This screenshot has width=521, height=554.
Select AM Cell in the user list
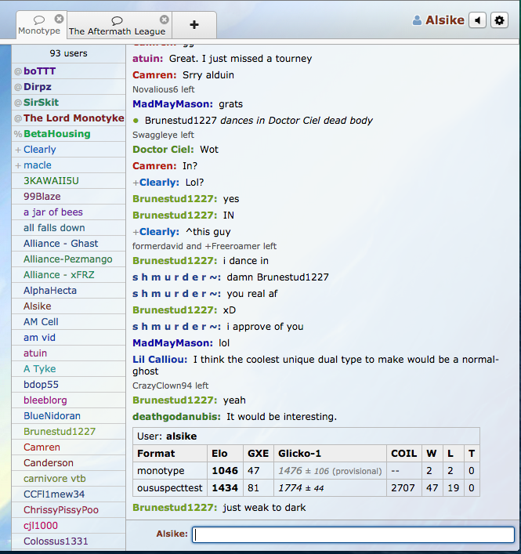point(69,322)
